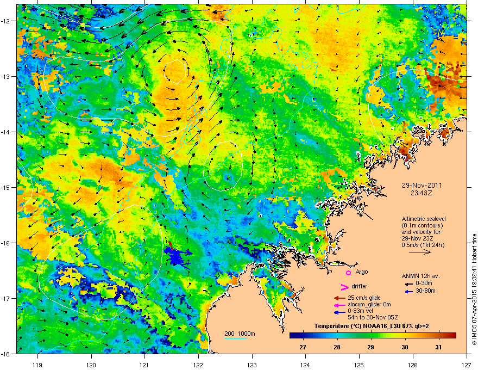Click the '(0.1m contours)' text line
The width and height of the screenshot is (478, 370).
(x=422, y=226)
